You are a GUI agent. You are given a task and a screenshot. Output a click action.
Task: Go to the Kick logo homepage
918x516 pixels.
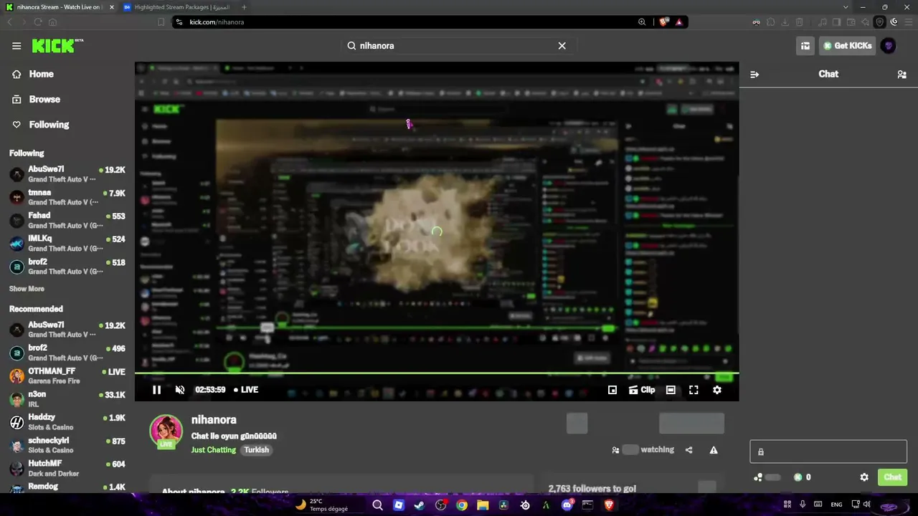57,46
